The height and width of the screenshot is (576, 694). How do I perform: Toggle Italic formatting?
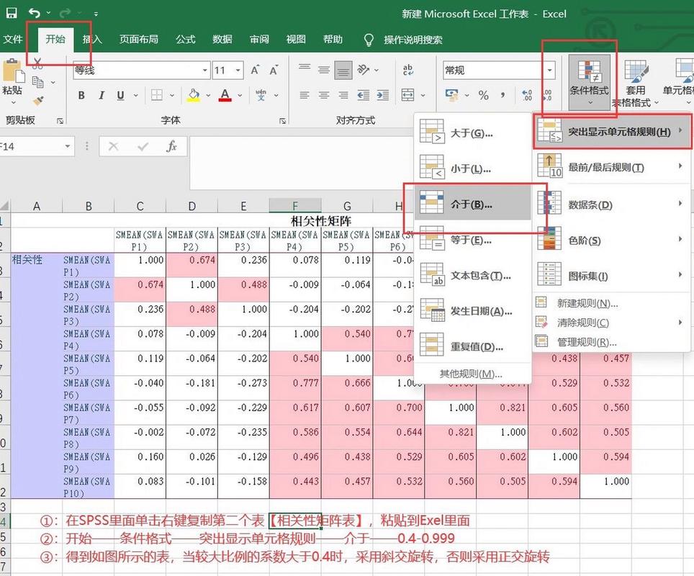pos(102,95)
